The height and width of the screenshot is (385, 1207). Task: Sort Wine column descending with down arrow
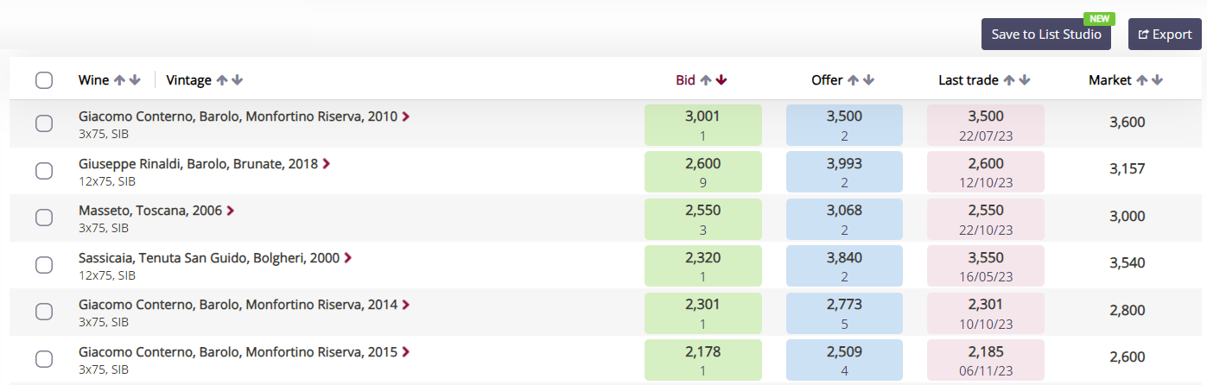click(x=135, y=80)
